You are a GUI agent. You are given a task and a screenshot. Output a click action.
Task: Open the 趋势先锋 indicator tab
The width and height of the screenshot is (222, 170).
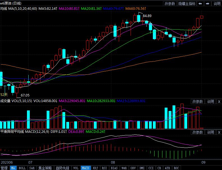[x=62, y=168]
